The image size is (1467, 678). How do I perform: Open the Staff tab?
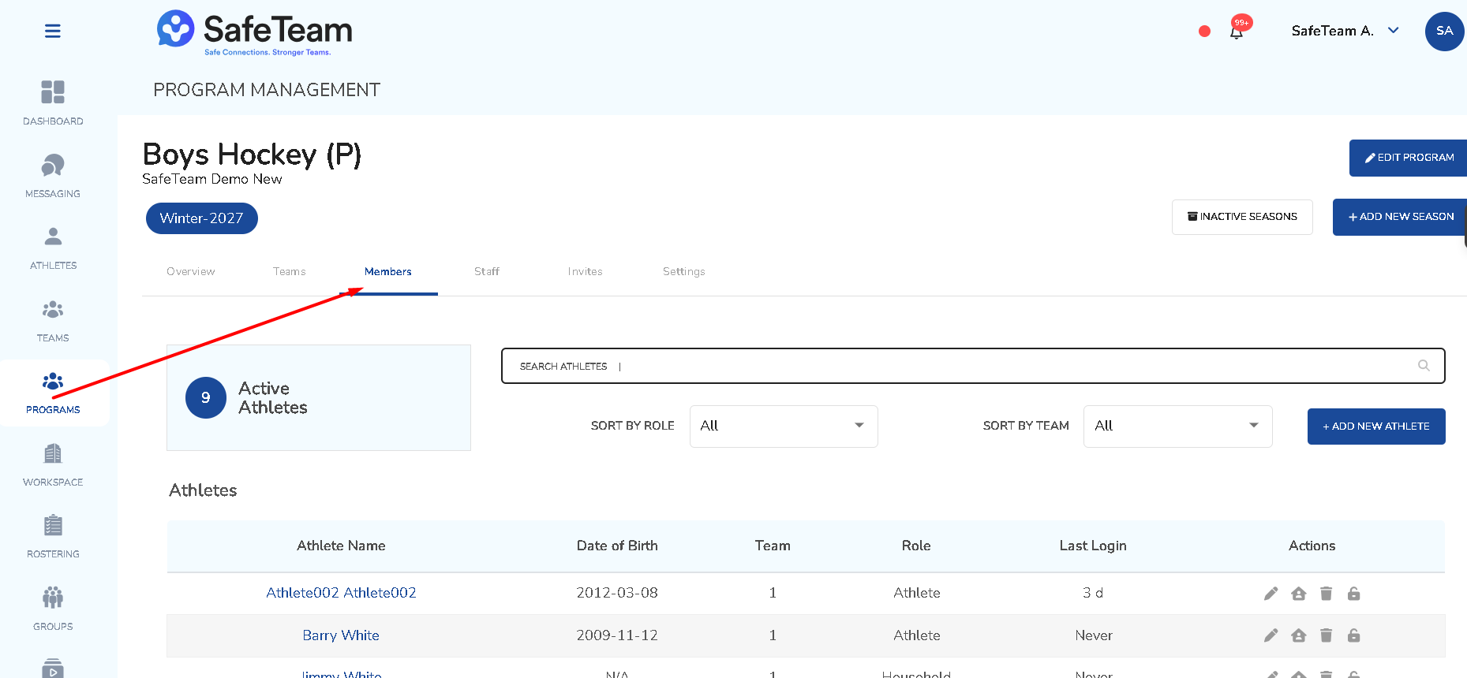point(487,271)
